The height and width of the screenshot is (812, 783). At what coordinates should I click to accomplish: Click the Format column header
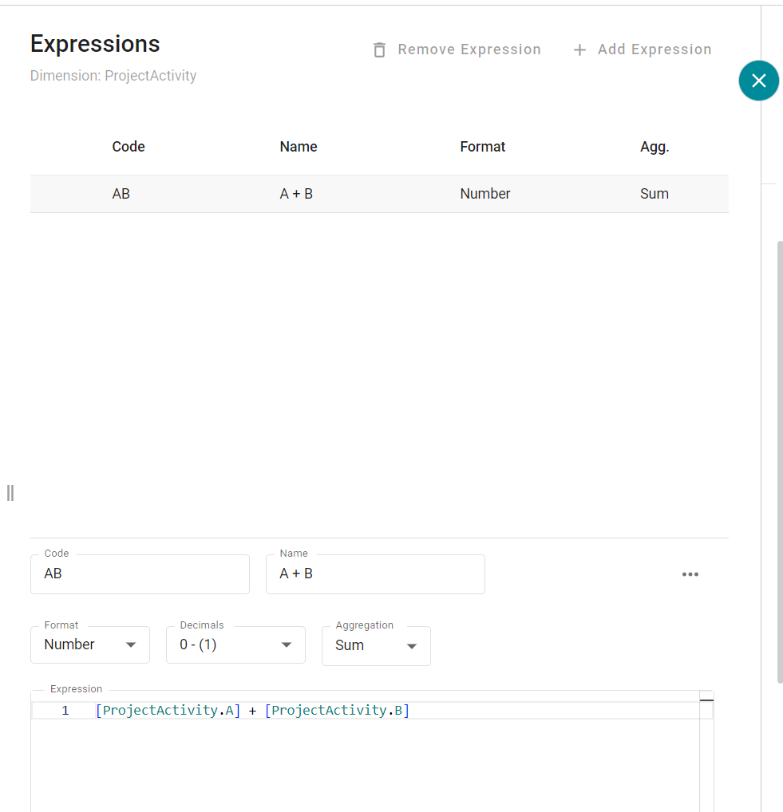pos(483,147)
